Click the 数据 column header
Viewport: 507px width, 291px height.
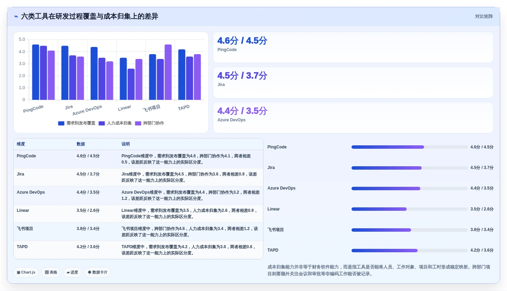click(81, 144)
